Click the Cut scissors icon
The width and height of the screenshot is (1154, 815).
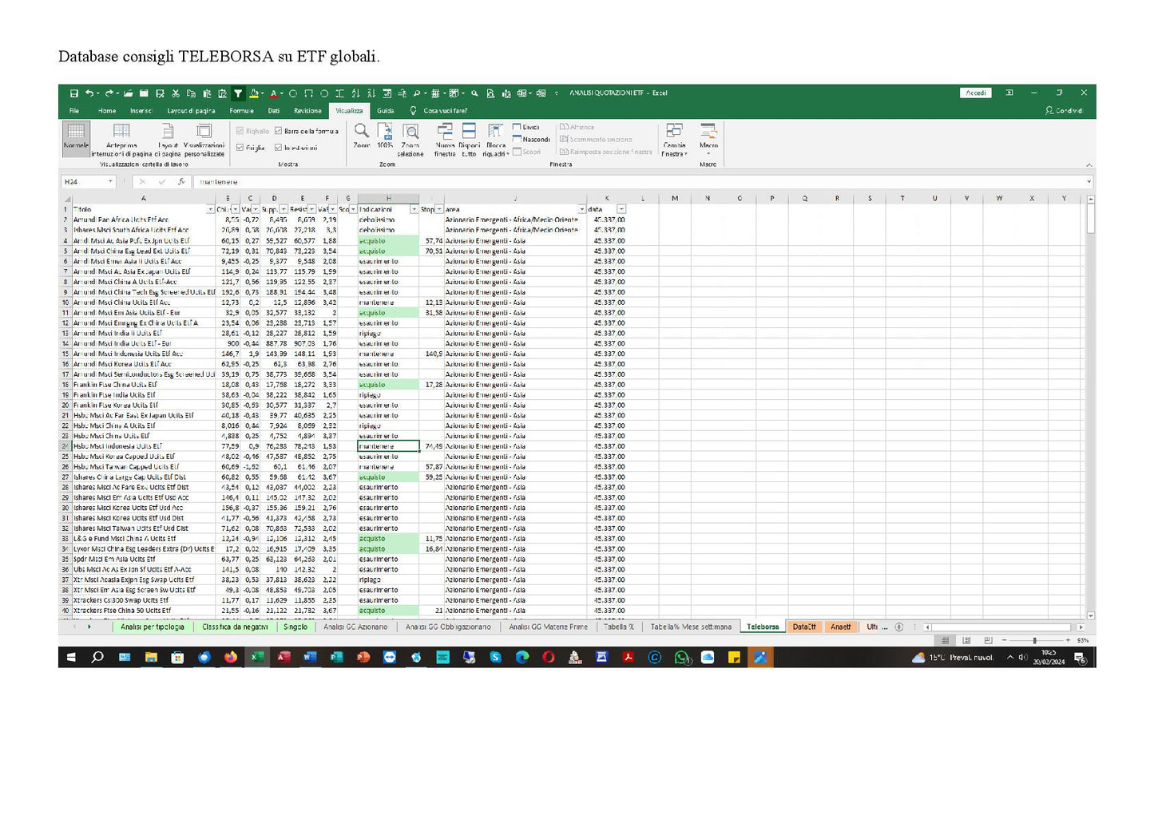176,93
